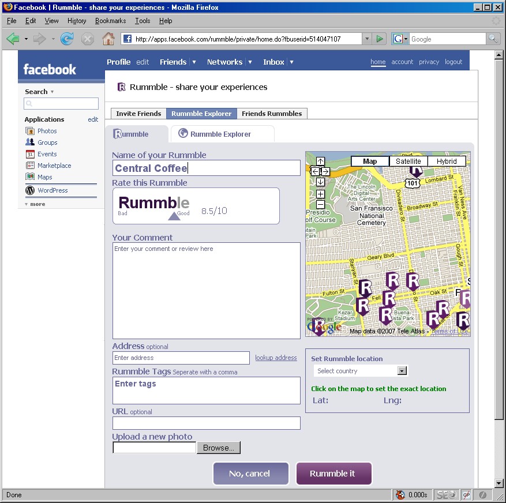Image resolution: width=506 pixels, height=503 pixels.
Task: Click the Rummble it button
Action: click(x=333, y=474)
